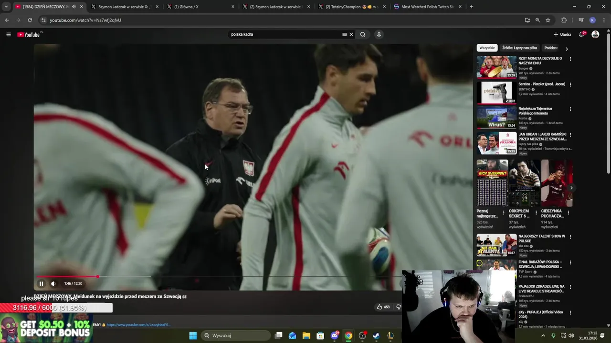The width and height of the screenshot is (611, 343).
Task: Open 'PAJALOCK ZDRADZIŁ EWĘ NA LIVE' title
Action: coord(542,289)
